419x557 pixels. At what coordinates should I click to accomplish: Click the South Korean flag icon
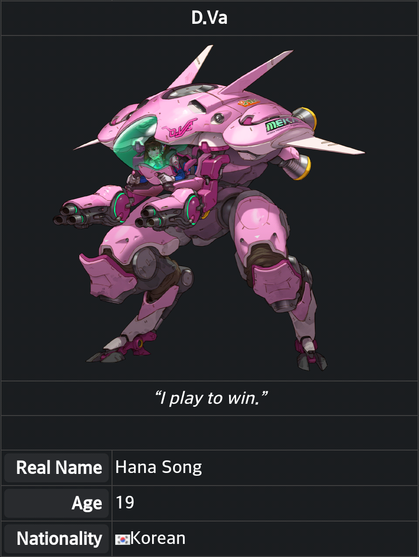point(122,539)
